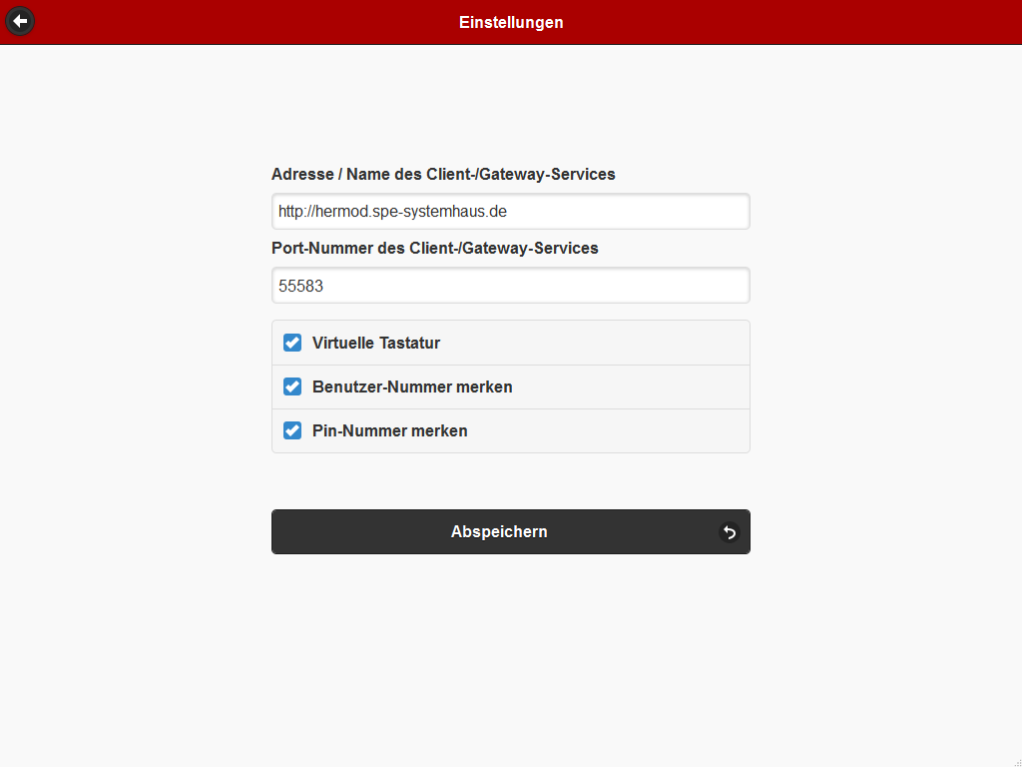Disable the Pin-Nummer merken checkbox
The height and width of the screenshot is (767, 1022).
[292, 430]
